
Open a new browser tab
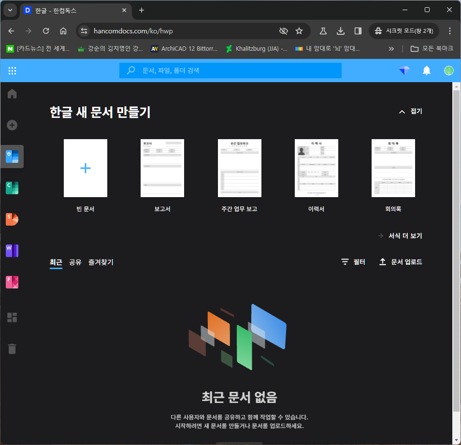point(142,10)
